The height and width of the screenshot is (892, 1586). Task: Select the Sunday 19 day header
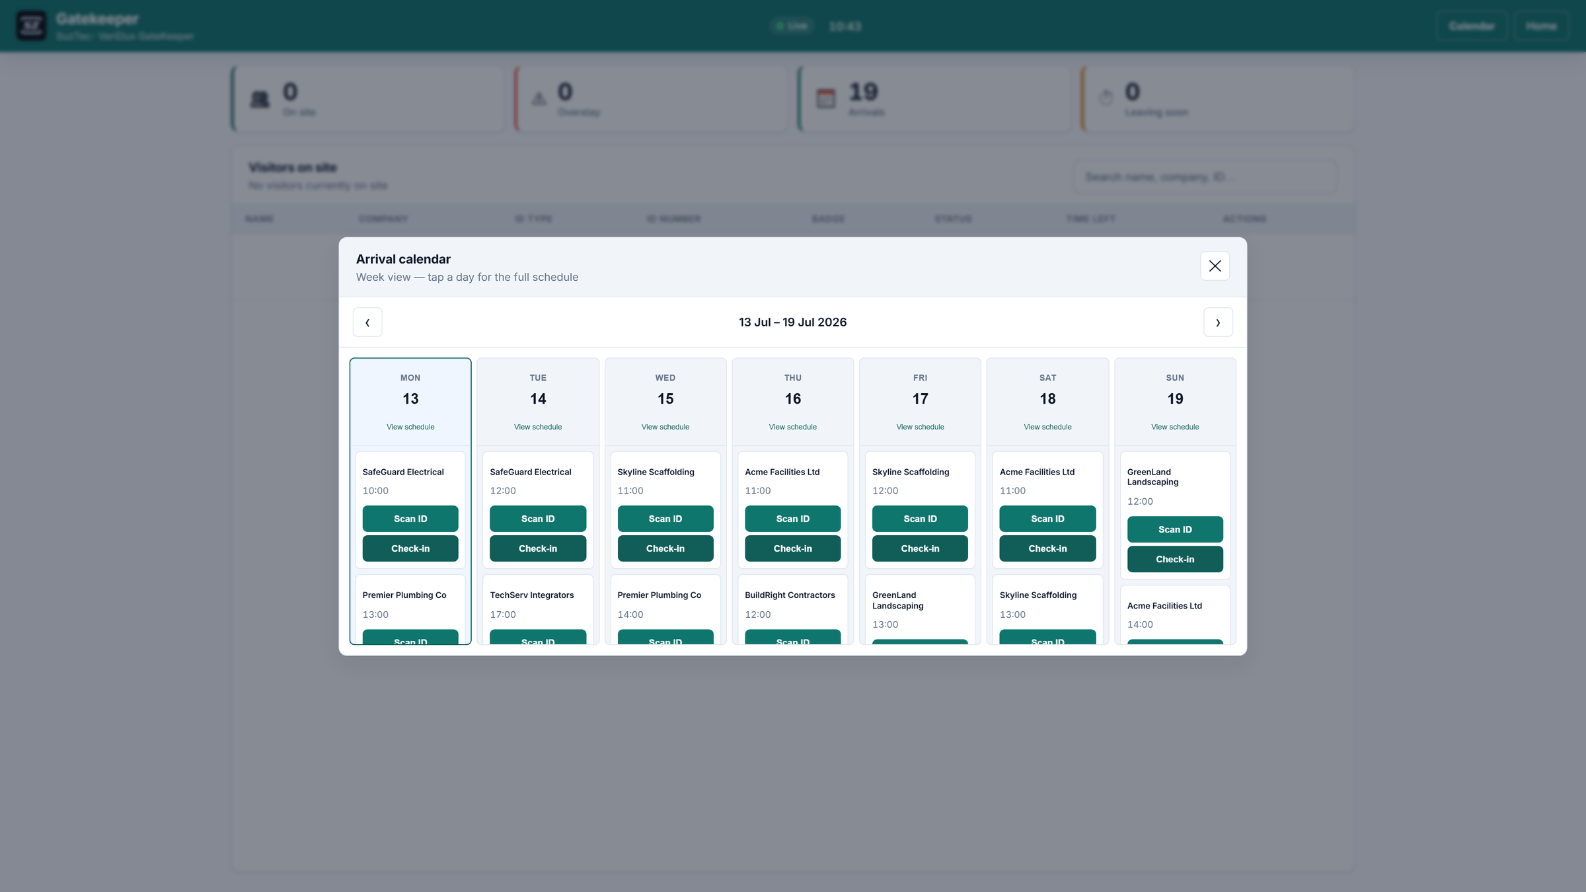click(1175, 402)
